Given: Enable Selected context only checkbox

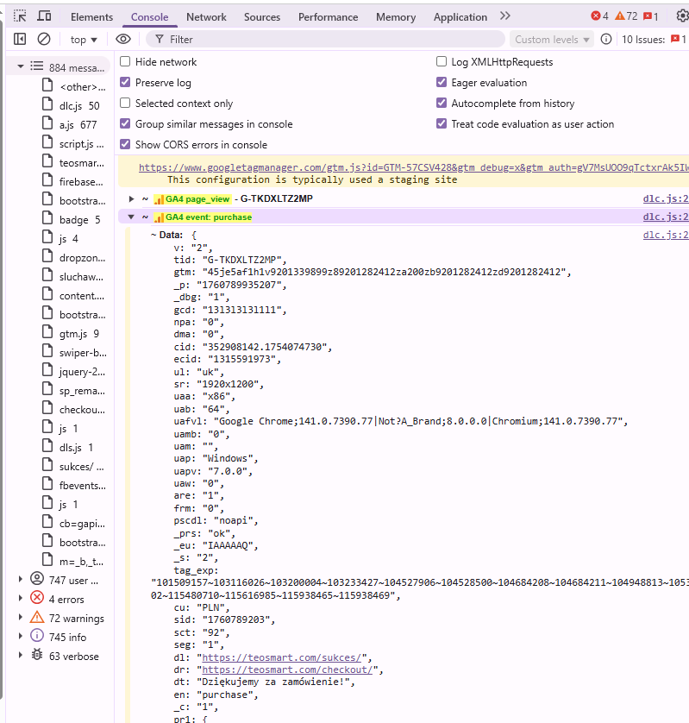Looking at the screenshot, I should coord(125,103).
